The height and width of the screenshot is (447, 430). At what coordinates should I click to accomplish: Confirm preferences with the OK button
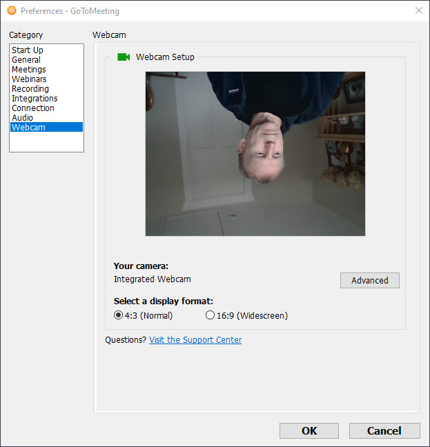[x=309, y=430]
